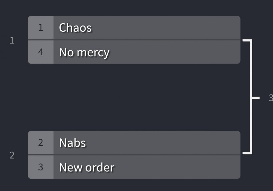The height and width of the screenshot is (191, 273).
Task: Click seed number 3 beside New order
Action: pyautogui.click(x=41, y=167)
